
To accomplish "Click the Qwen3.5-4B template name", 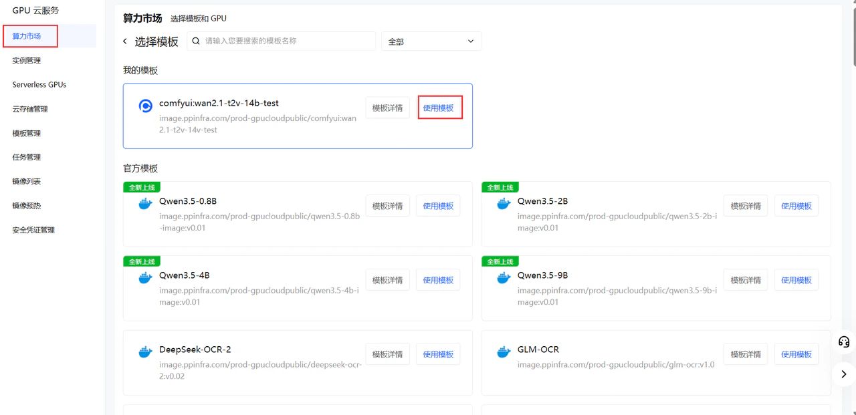I will [x=185, y=275].
